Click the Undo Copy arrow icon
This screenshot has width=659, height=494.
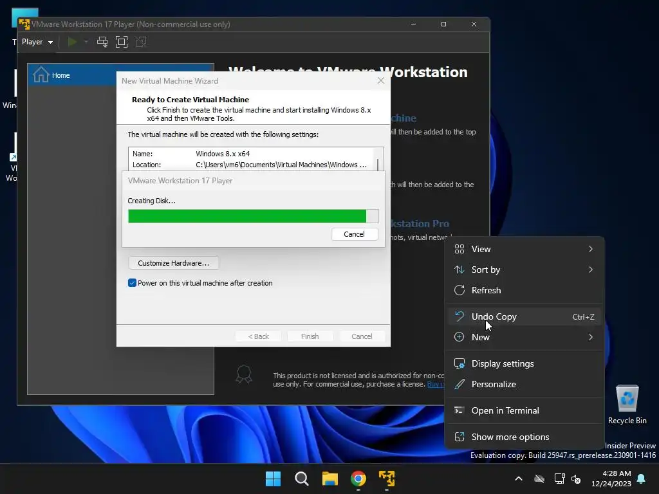click(459, 316)
